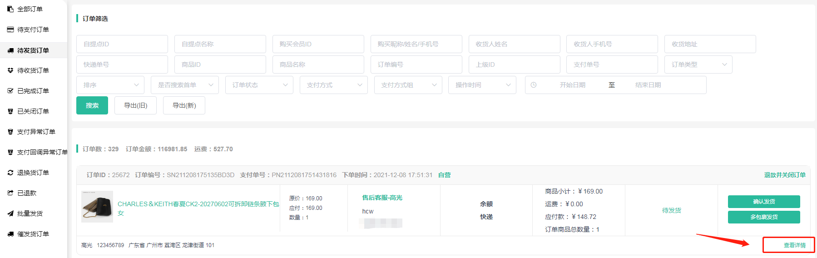Image resolution: width=817 pixels, height=258 pixels.
Task: Focus the 商品名称 input field
Action: tap(318, 64)
